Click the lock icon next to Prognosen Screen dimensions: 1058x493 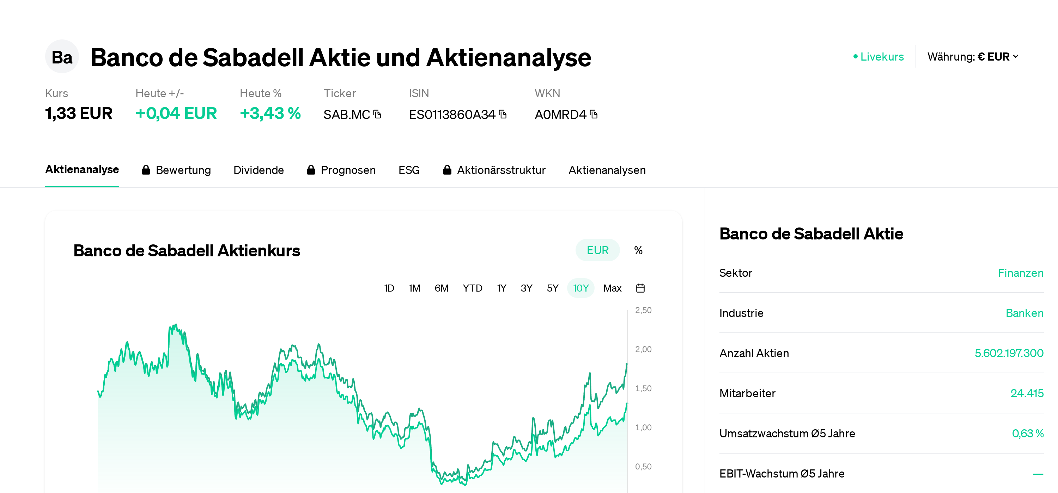(x=311, y=170)
